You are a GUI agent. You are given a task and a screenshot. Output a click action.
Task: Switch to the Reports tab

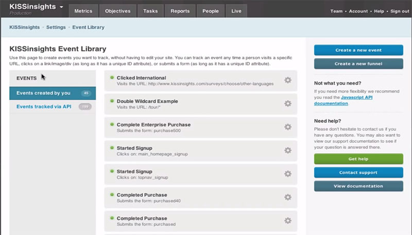(x=180, y=11)
